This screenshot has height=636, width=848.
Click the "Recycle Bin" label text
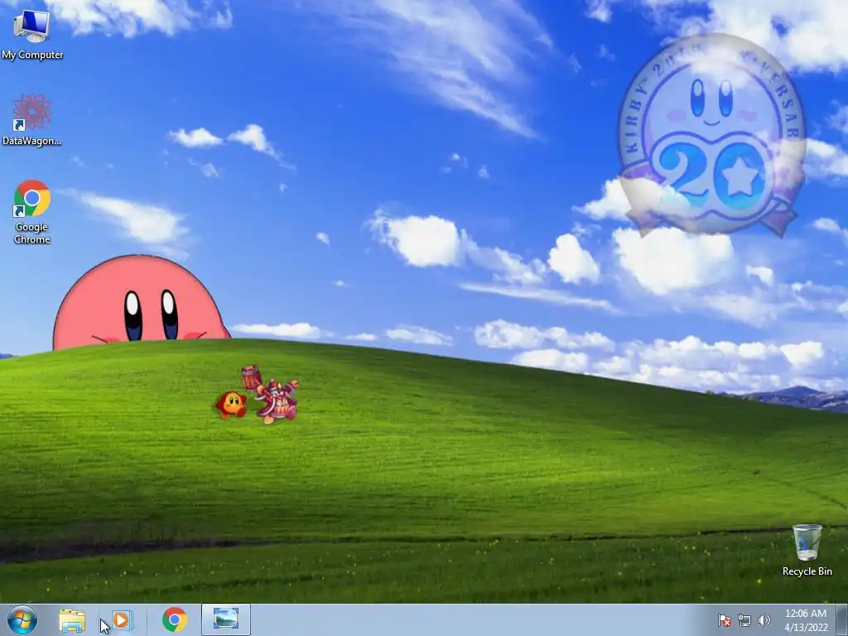click(x=807, y=571)
